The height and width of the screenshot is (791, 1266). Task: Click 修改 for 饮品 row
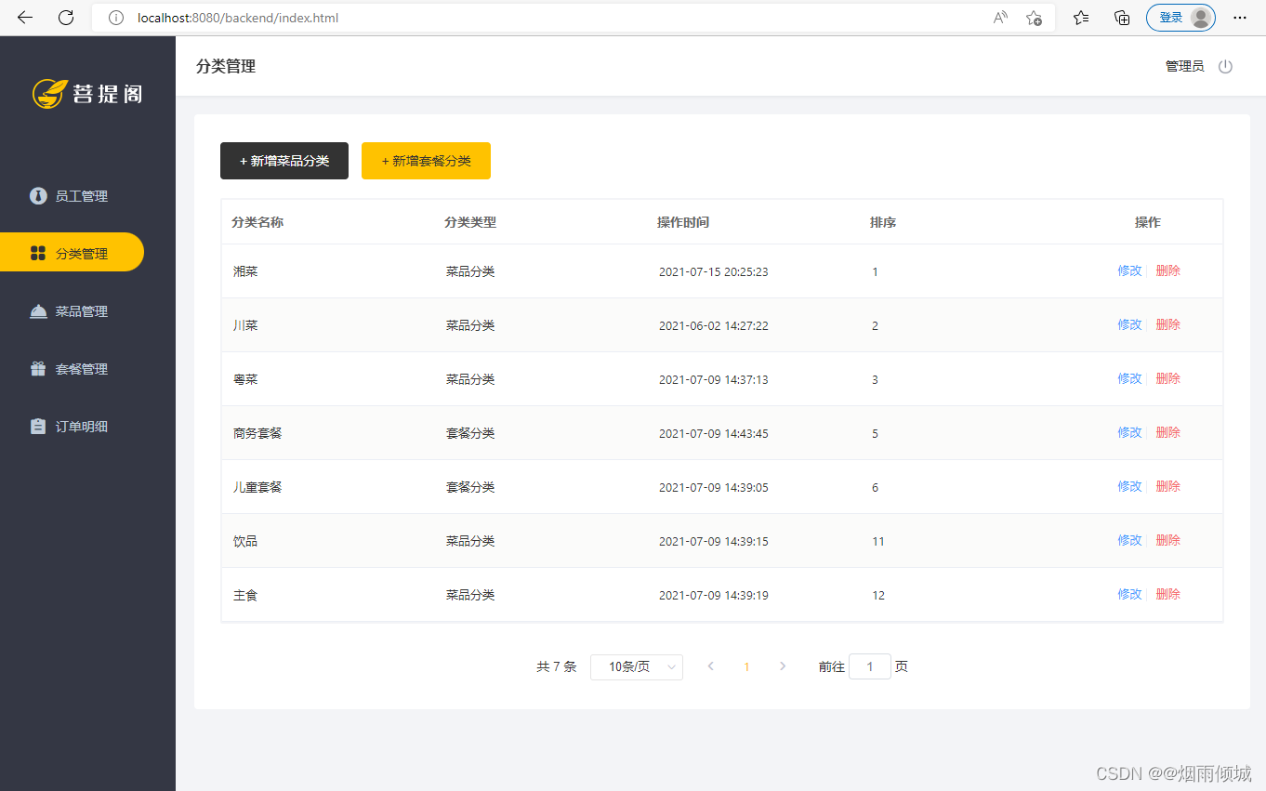(x=1129, y=540)
